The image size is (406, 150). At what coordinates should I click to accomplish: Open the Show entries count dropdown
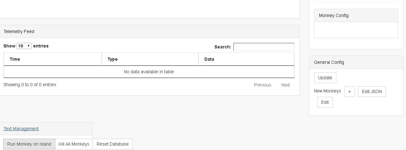click(24, 46)
